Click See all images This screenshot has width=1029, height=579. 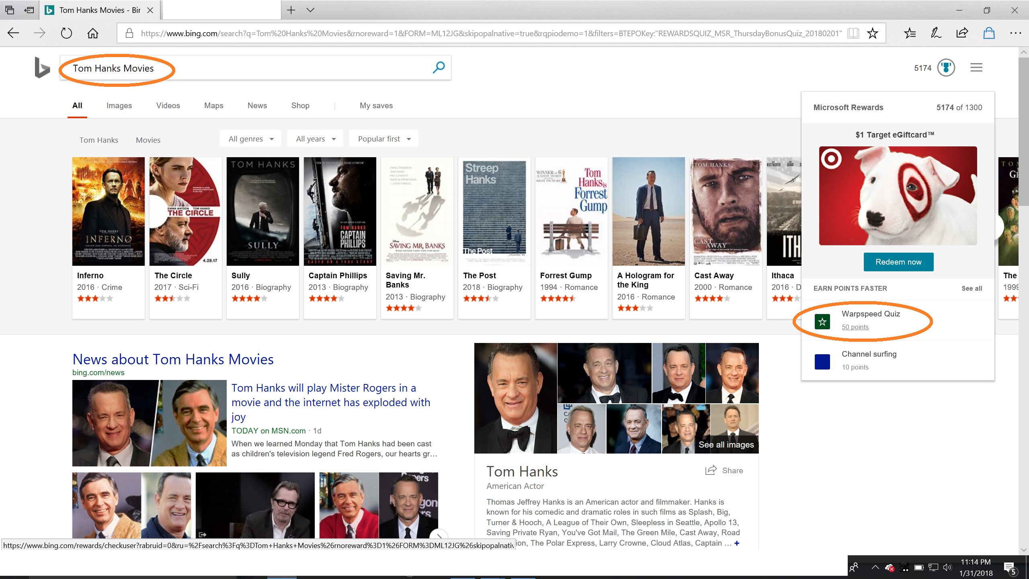[726, 444]
